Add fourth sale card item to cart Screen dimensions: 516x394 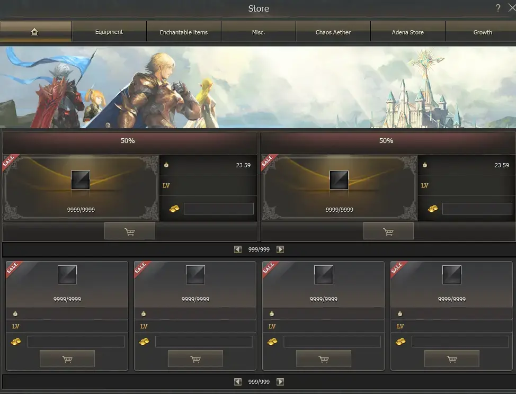pos(452,359)
